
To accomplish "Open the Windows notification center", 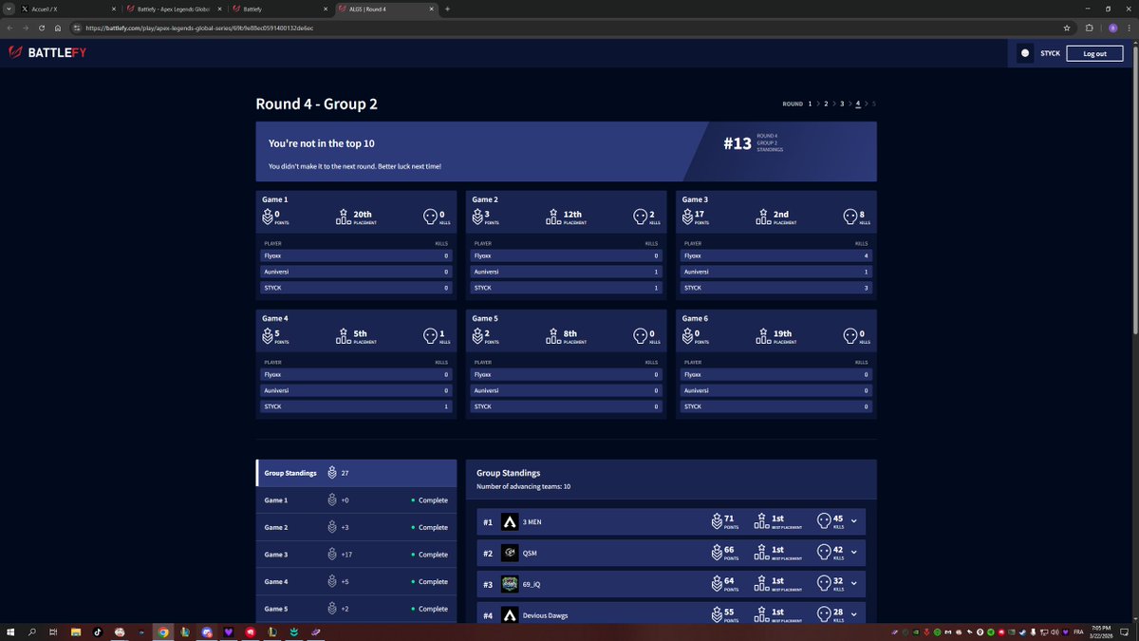I will [1126, 632].
